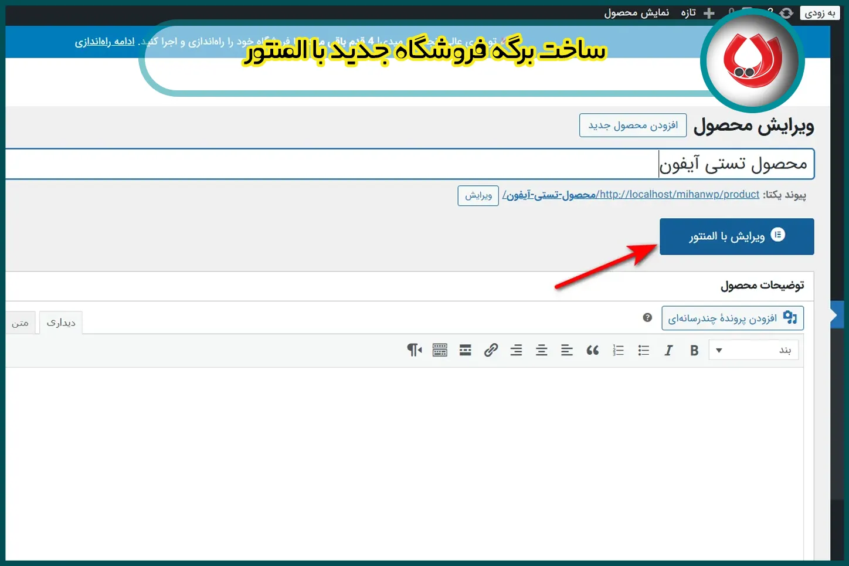
Task: Click the 'توضیحات محصول' panel heading
Action: tap(762, 286)
